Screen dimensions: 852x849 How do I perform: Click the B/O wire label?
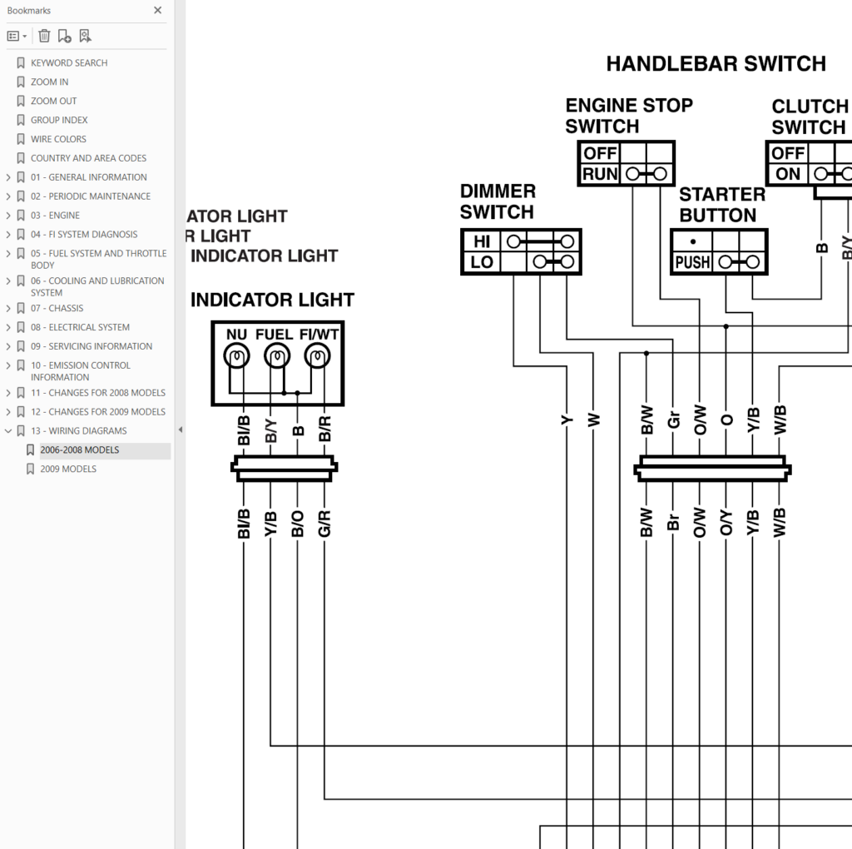coord(298,524)
